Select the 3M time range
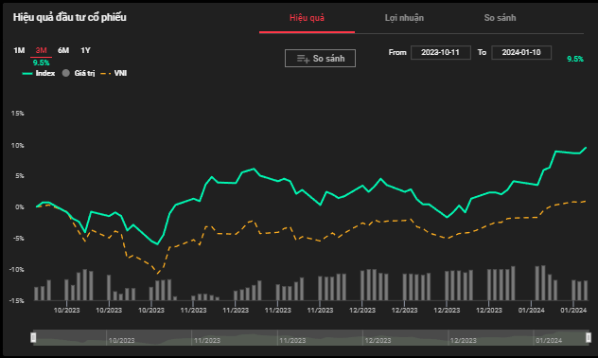The image size is (598, 358). pos(41,50)
